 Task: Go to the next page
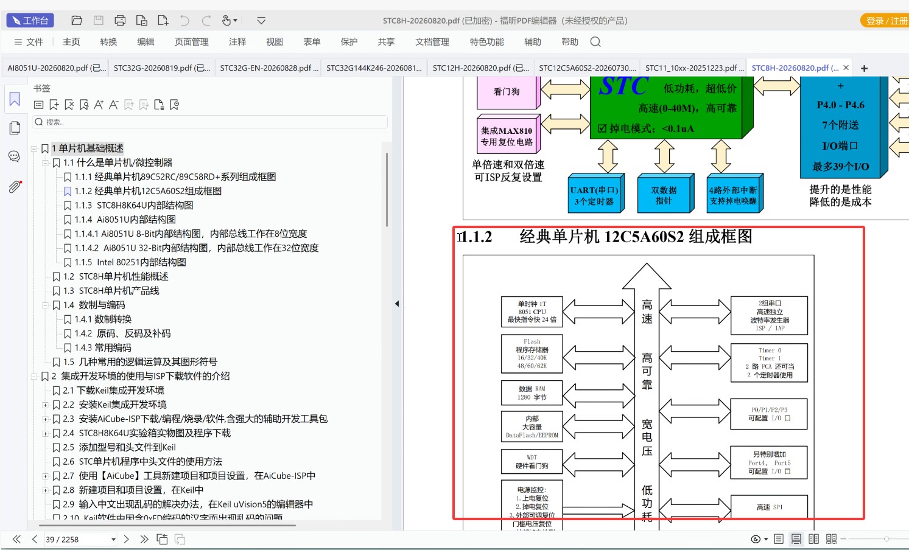(x=126, y=539)
